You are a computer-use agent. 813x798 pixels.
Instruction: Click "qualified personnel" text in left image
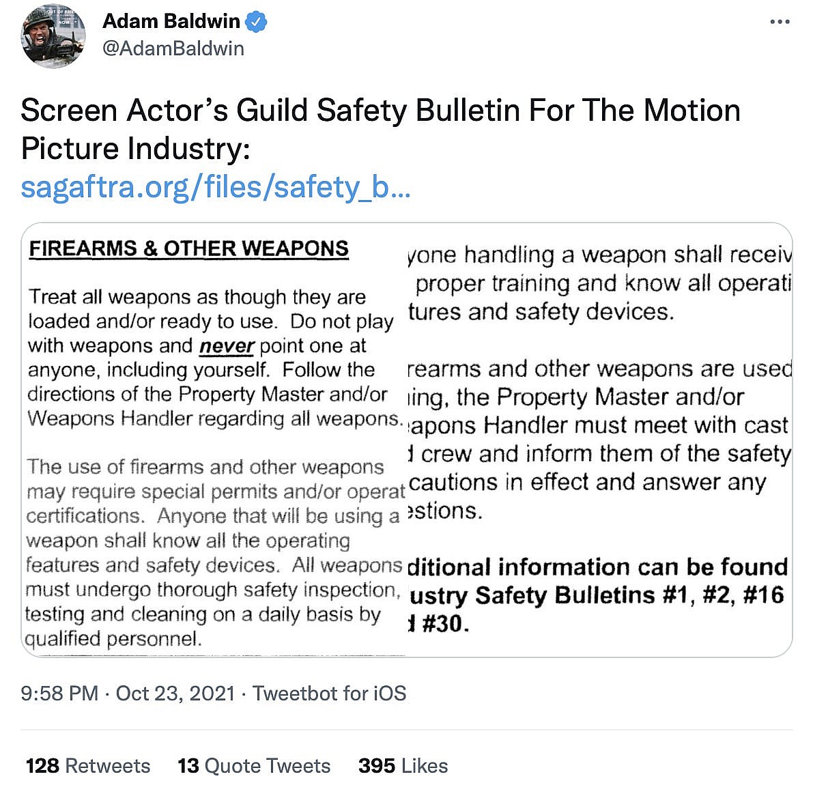click(113, 639)
